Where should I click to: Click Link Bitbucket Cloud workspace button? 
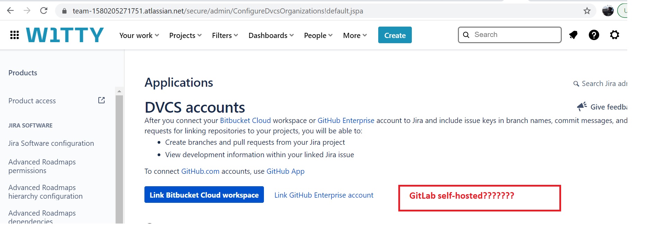click(204, 195)
